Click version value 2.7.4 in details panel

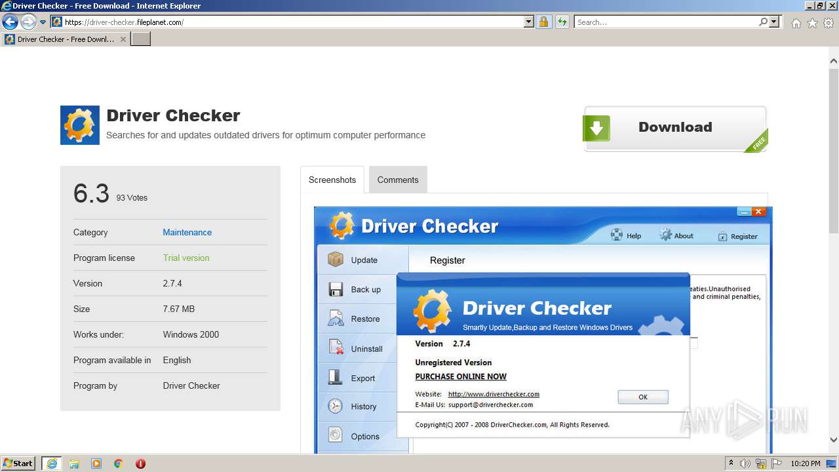172,283
